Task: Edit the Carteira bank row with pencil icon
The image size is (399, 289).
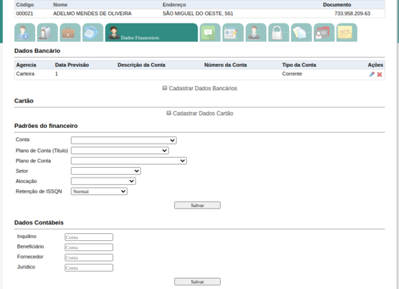Action: pos(371,74)
